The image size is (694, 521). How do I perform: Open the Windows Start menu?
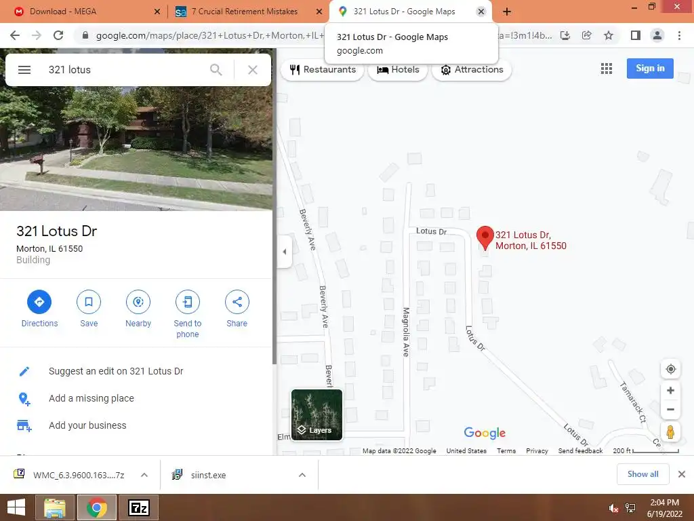[16, 507]
